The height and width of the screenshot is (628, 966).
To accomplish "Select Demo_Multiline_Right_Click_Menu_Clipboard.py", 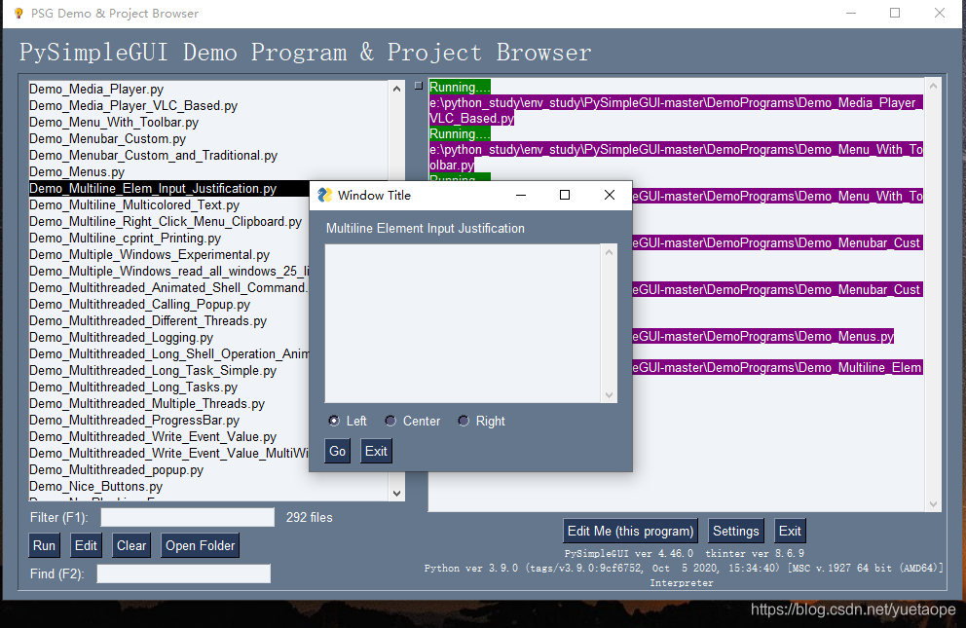I will point(168,222).
